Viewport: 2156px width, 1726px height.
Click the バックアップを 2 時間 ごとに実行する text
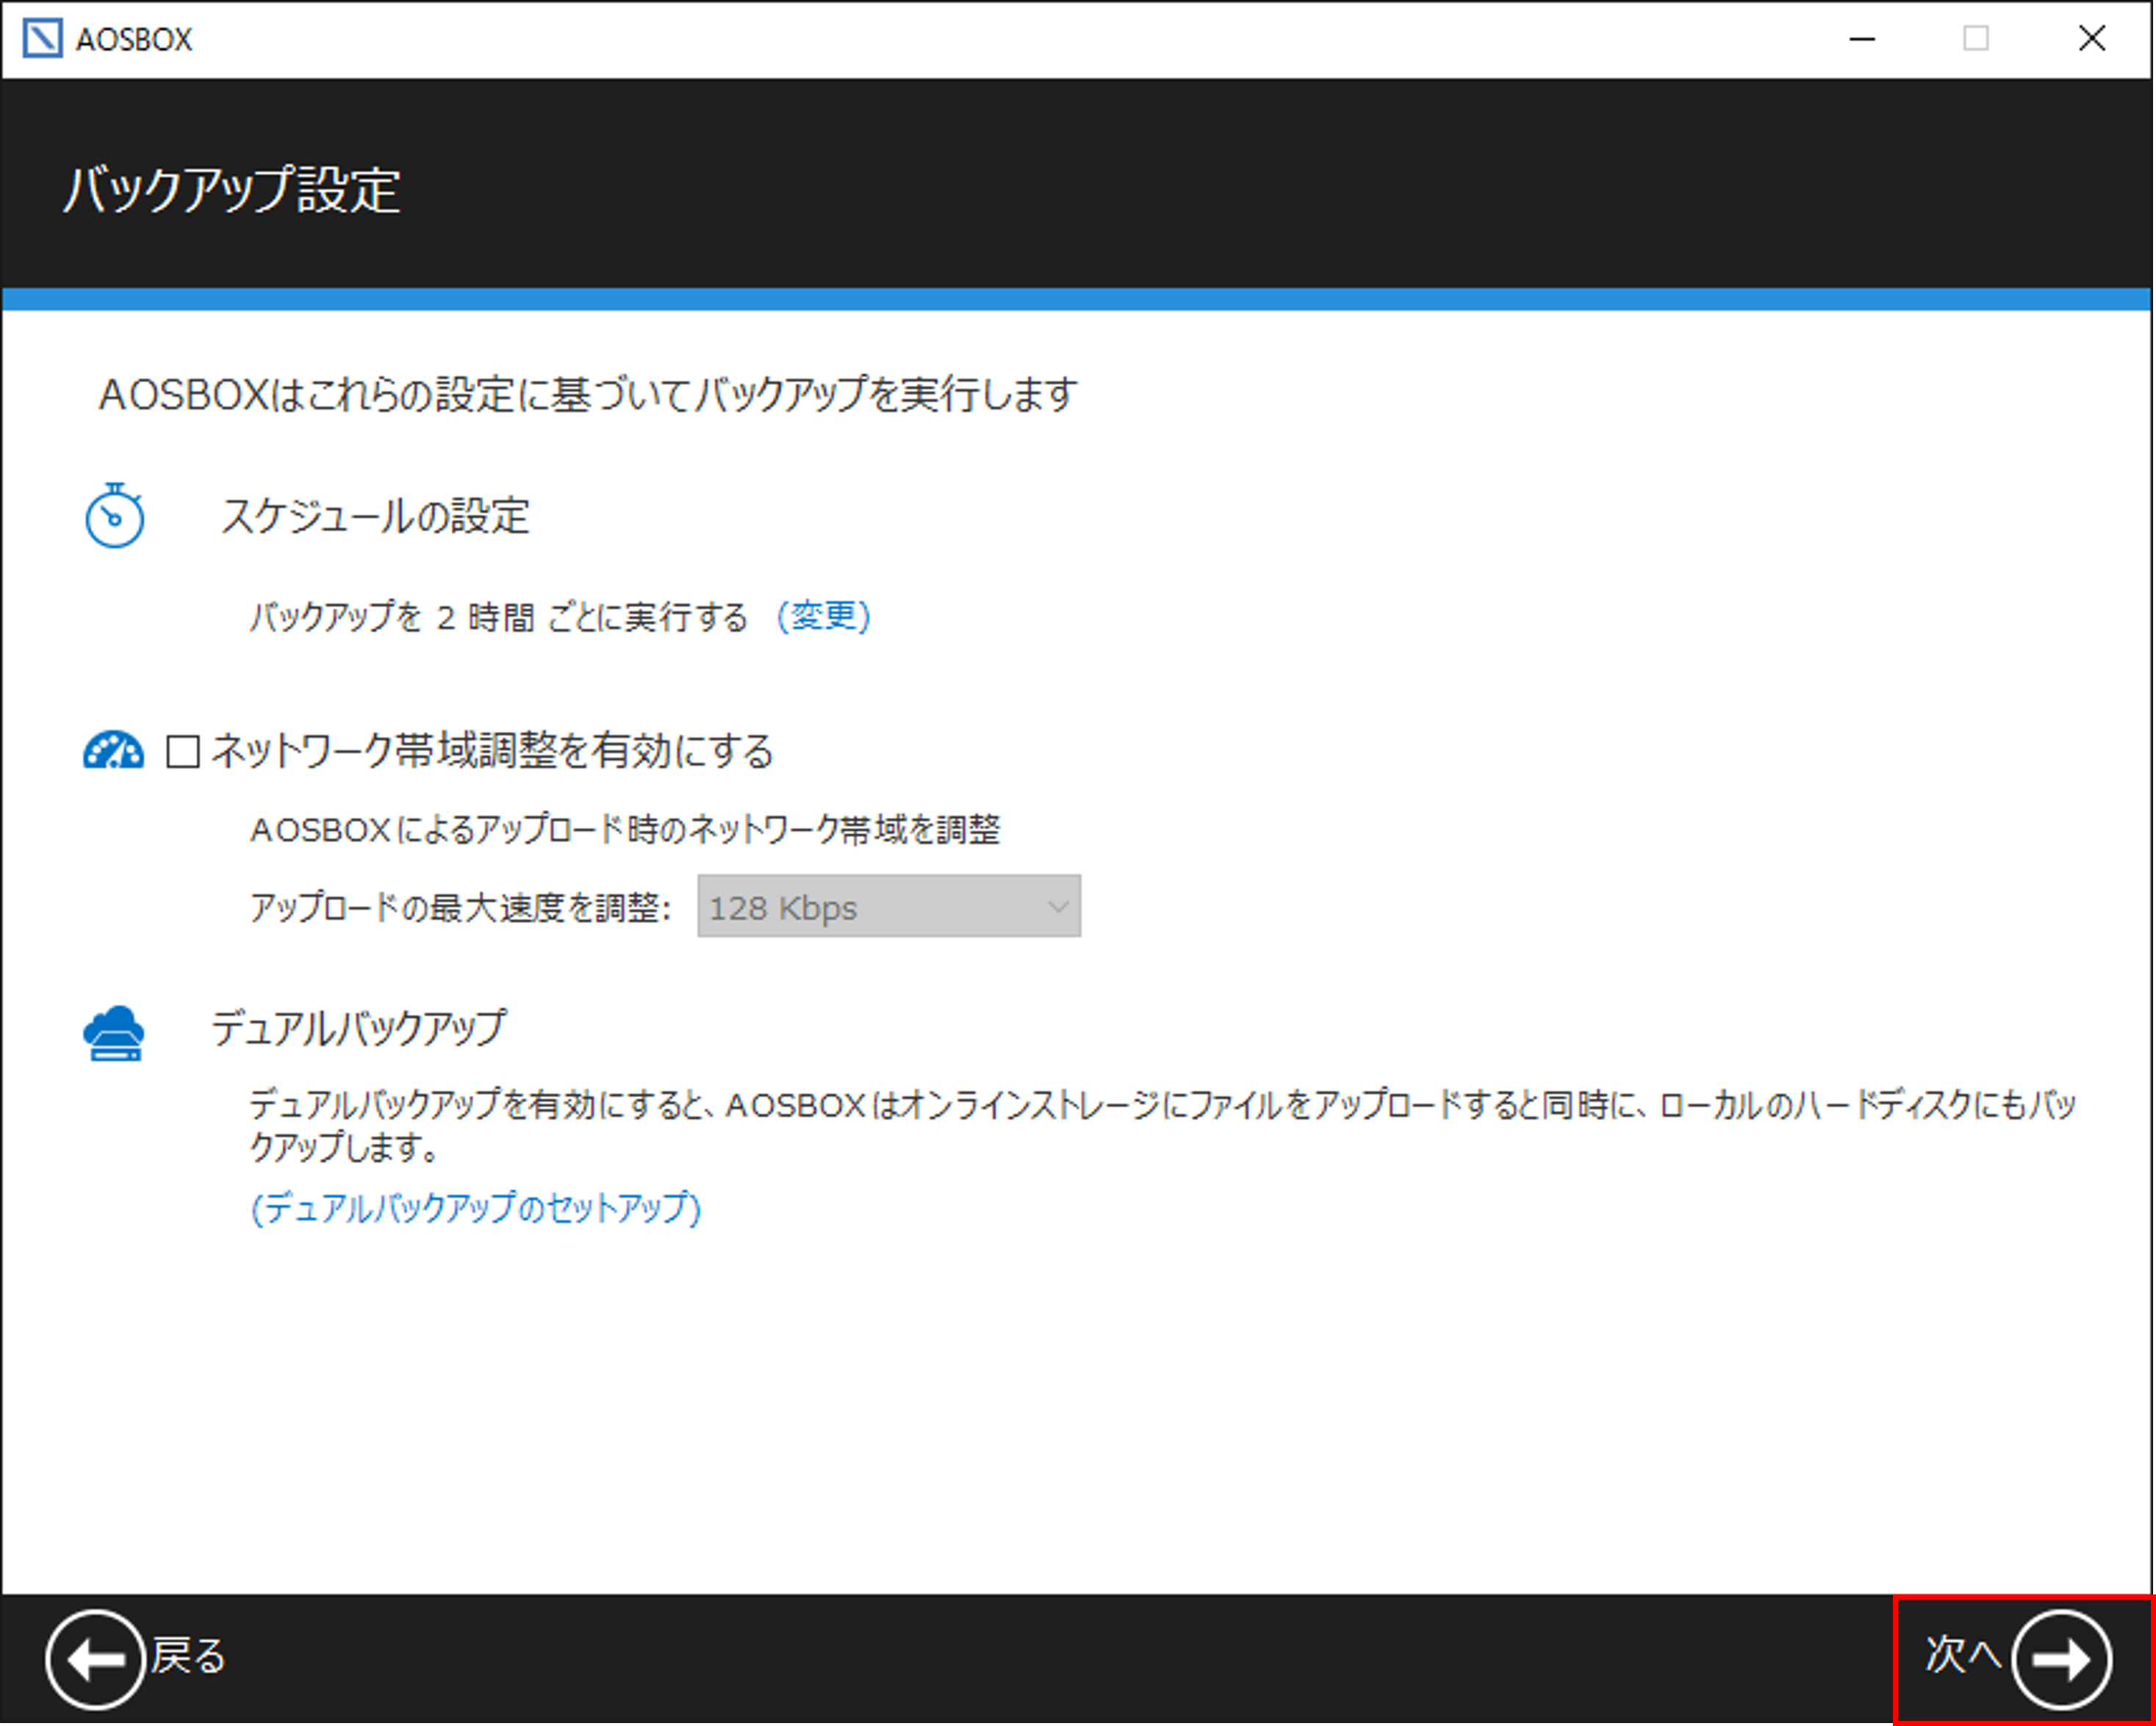pos(499,617)
